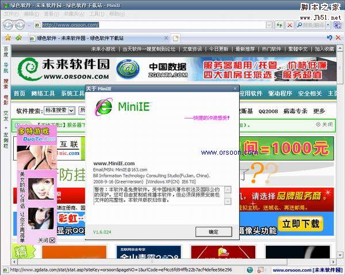This screenshot has width=345, height=275.
Task: Click the magnifier icon in the search box
Action: 300,25
